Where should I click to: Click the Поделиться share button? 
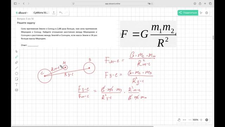[188, 13]
